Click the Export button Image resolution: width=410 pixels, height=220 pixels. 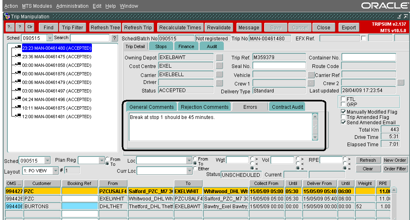pos(349,27)
